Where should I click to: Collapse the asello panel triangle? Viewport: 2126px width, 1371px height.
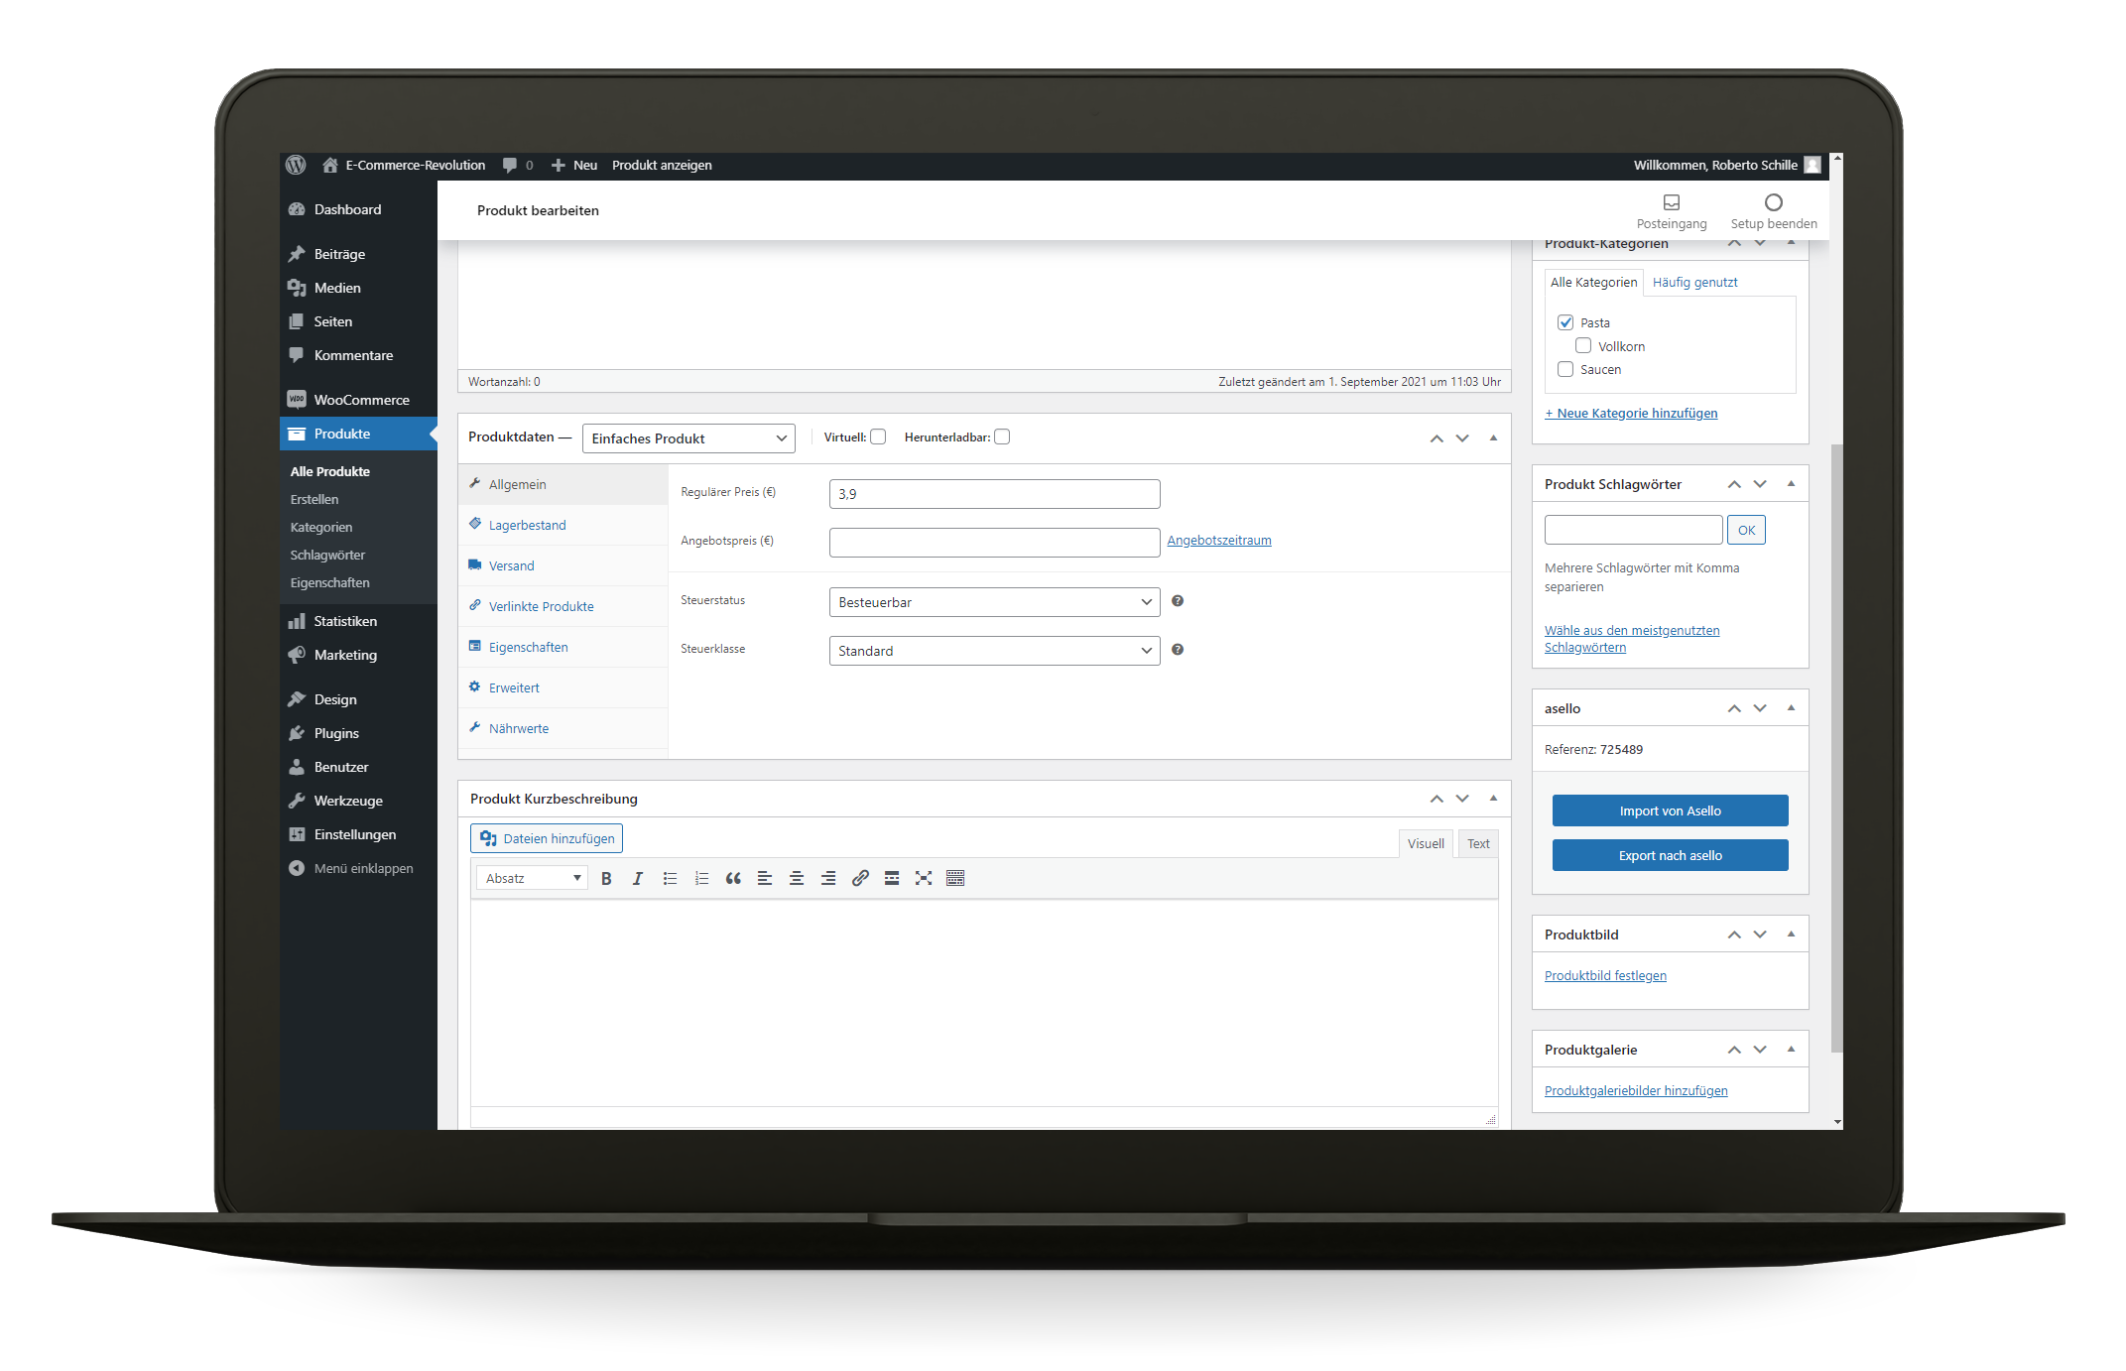click(1791, 707)
